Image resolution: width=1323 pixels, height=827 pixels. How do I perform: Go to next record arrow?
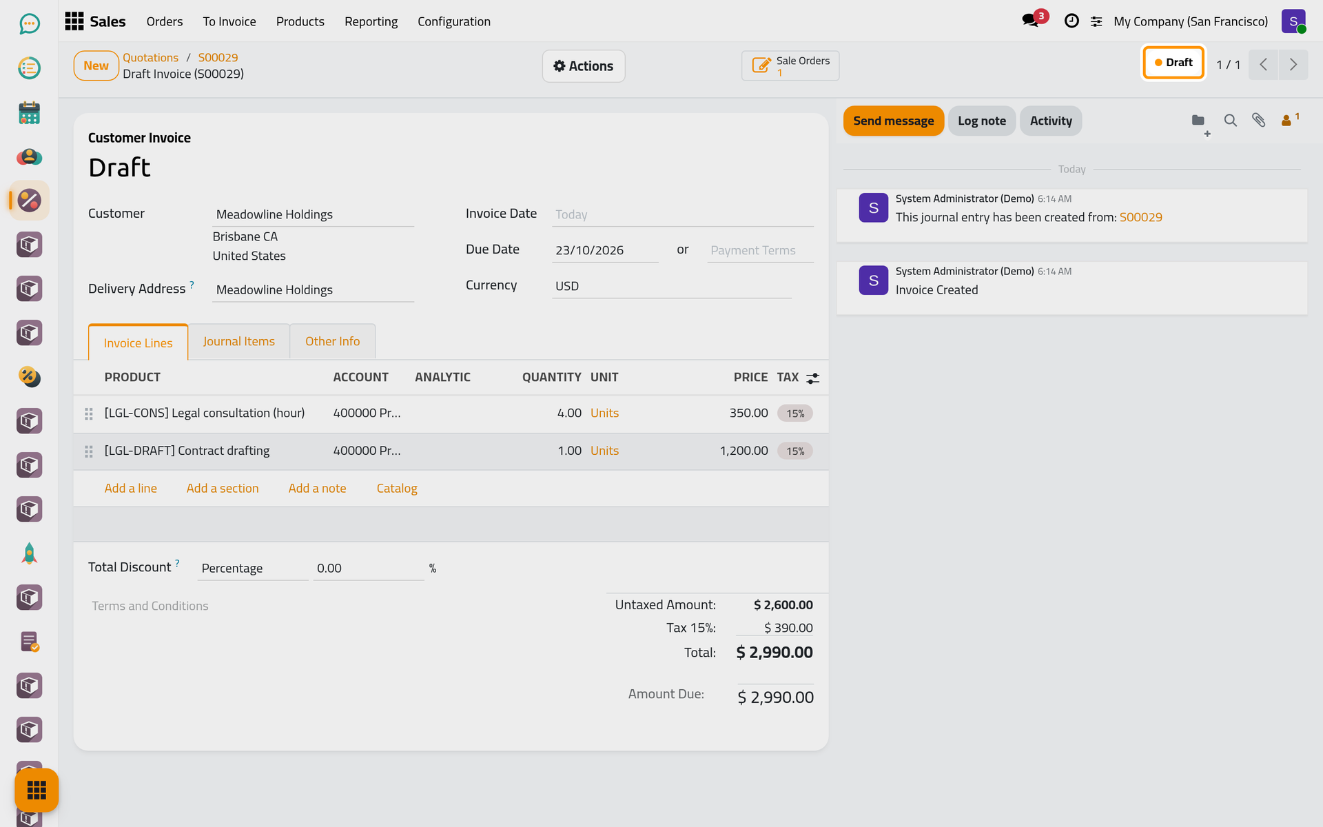click(x=1293, y=65)
